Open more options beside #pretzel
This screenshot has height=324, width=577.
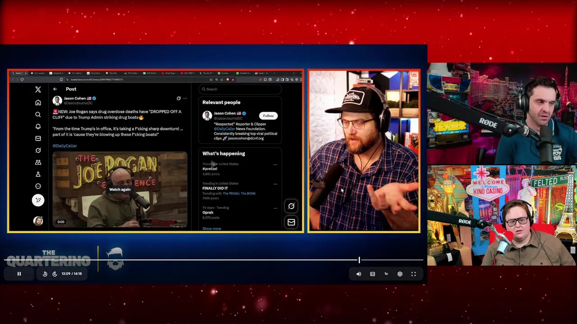pos(275,164)
